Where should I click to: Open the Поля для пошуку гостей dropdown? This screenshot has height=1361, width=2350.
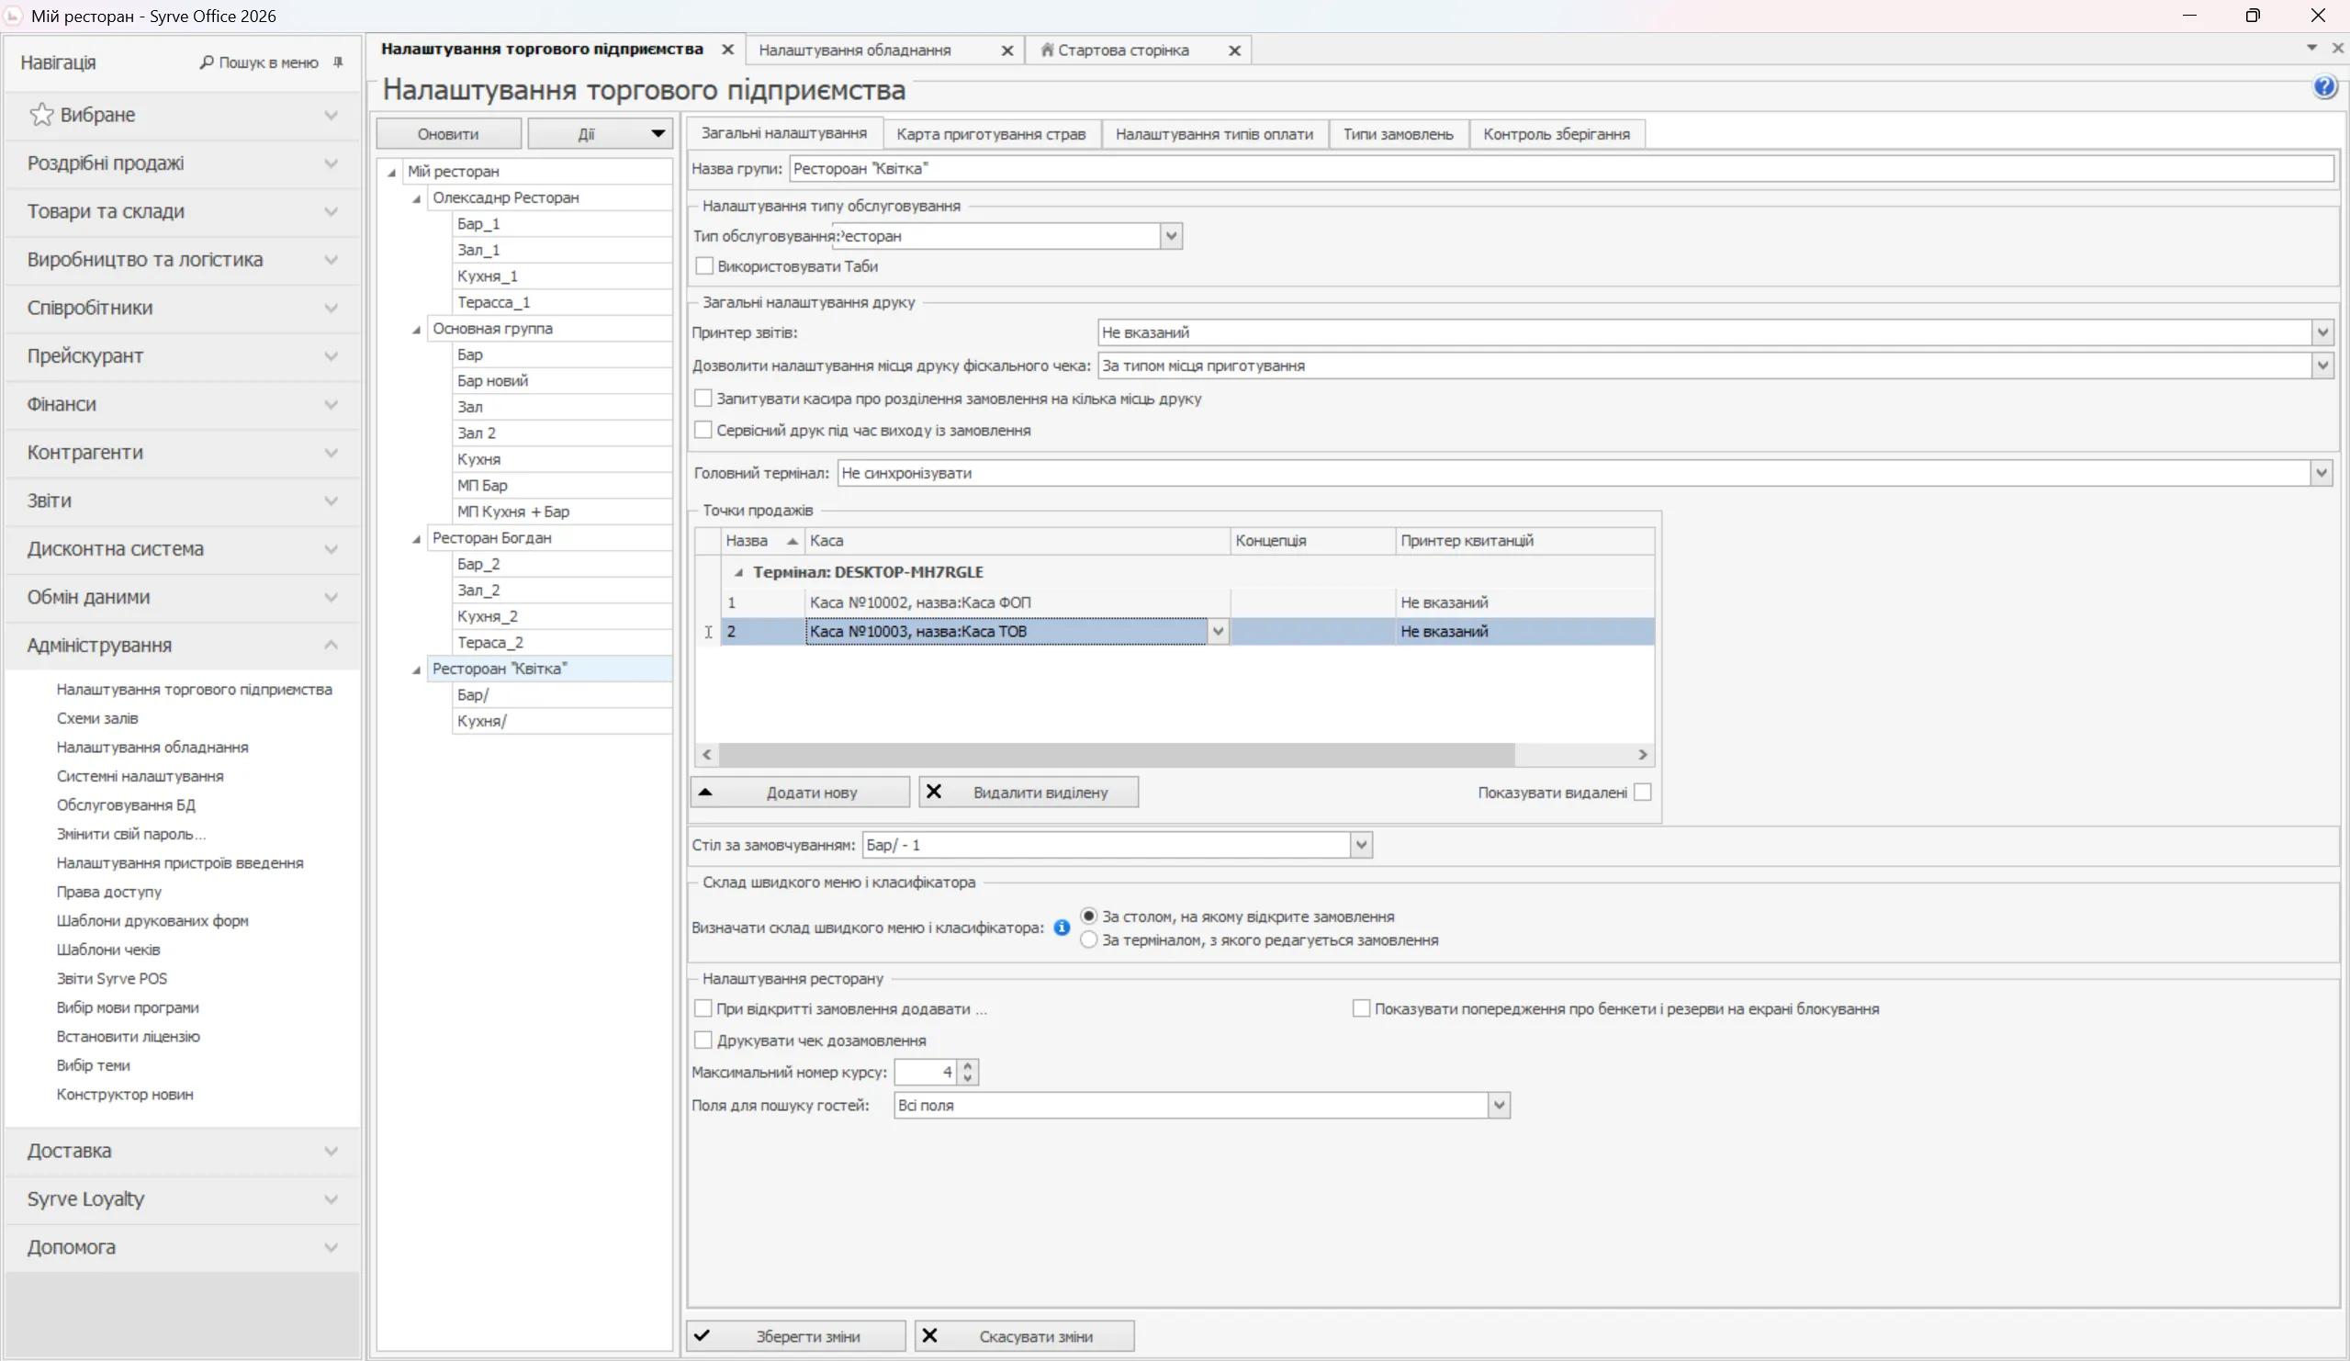click(x=1499, y=1106)
